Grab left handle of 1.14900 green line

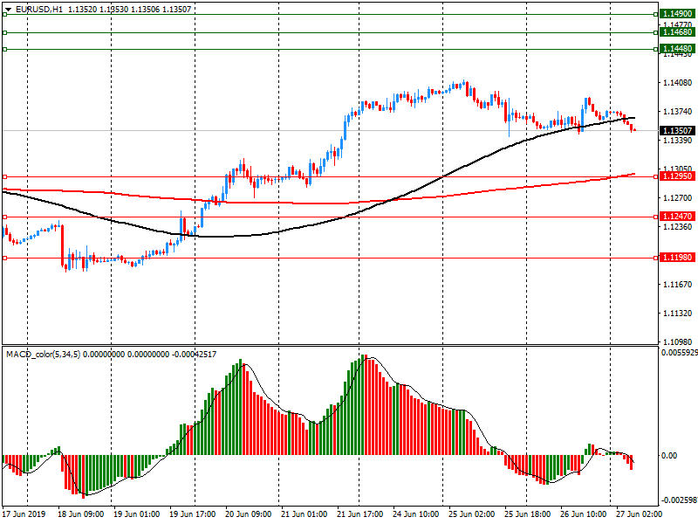(5, 14)
